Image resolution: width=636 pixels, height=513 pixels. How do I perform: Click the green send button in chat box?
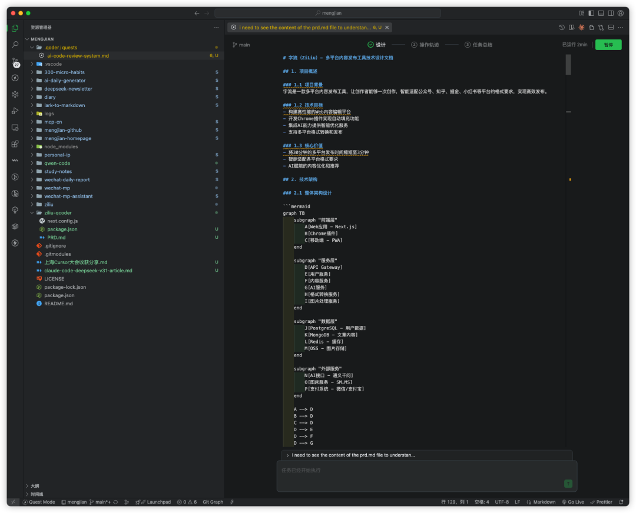pyautogui.click(x=568, y=483)
